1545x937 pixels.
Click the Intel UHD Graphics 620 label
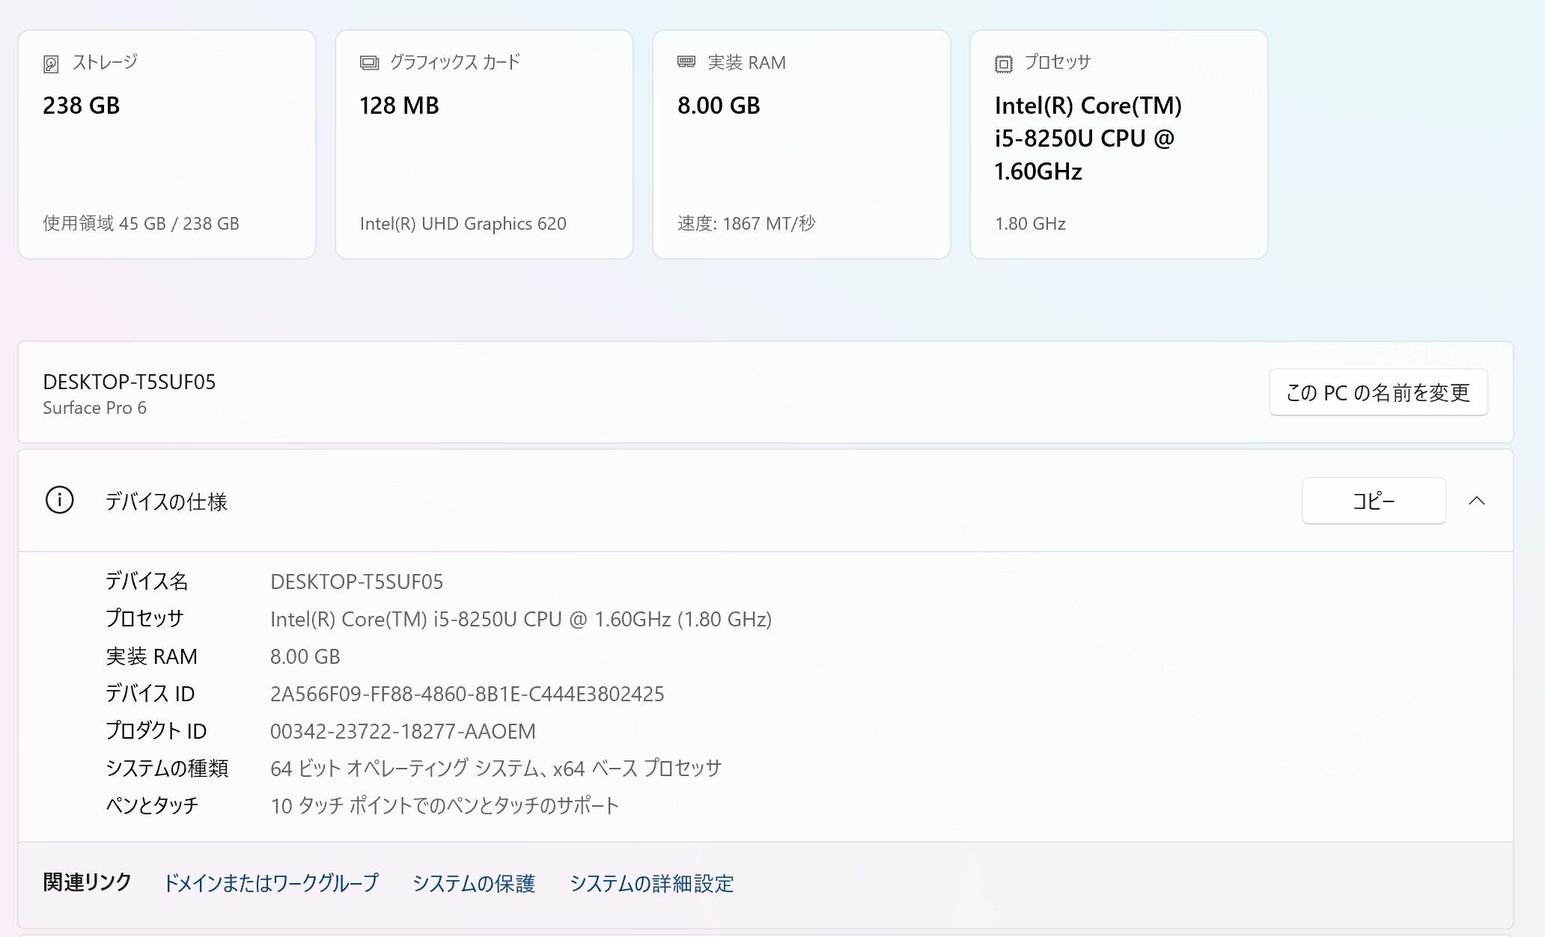click(x=463, y=224)
